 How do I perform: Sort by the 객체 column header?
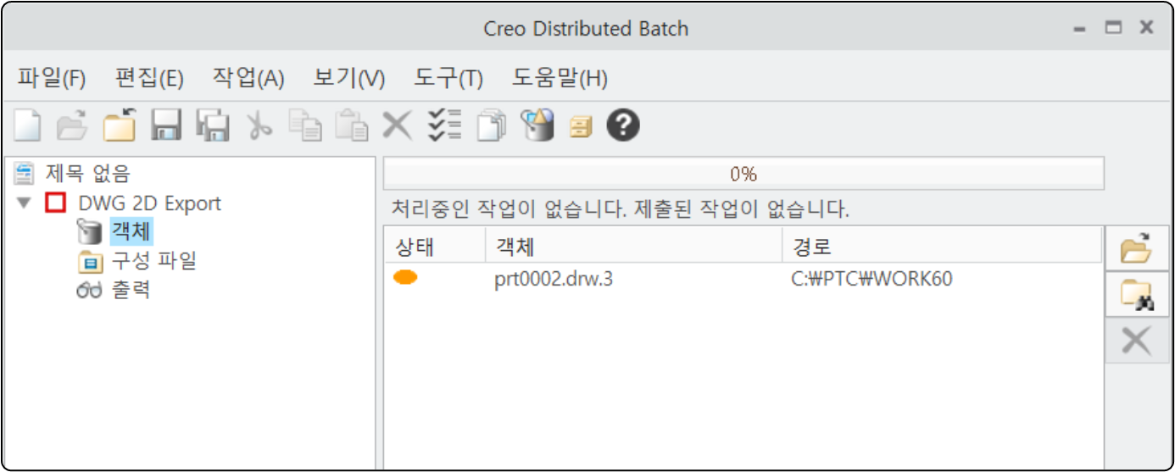[633, 247]
